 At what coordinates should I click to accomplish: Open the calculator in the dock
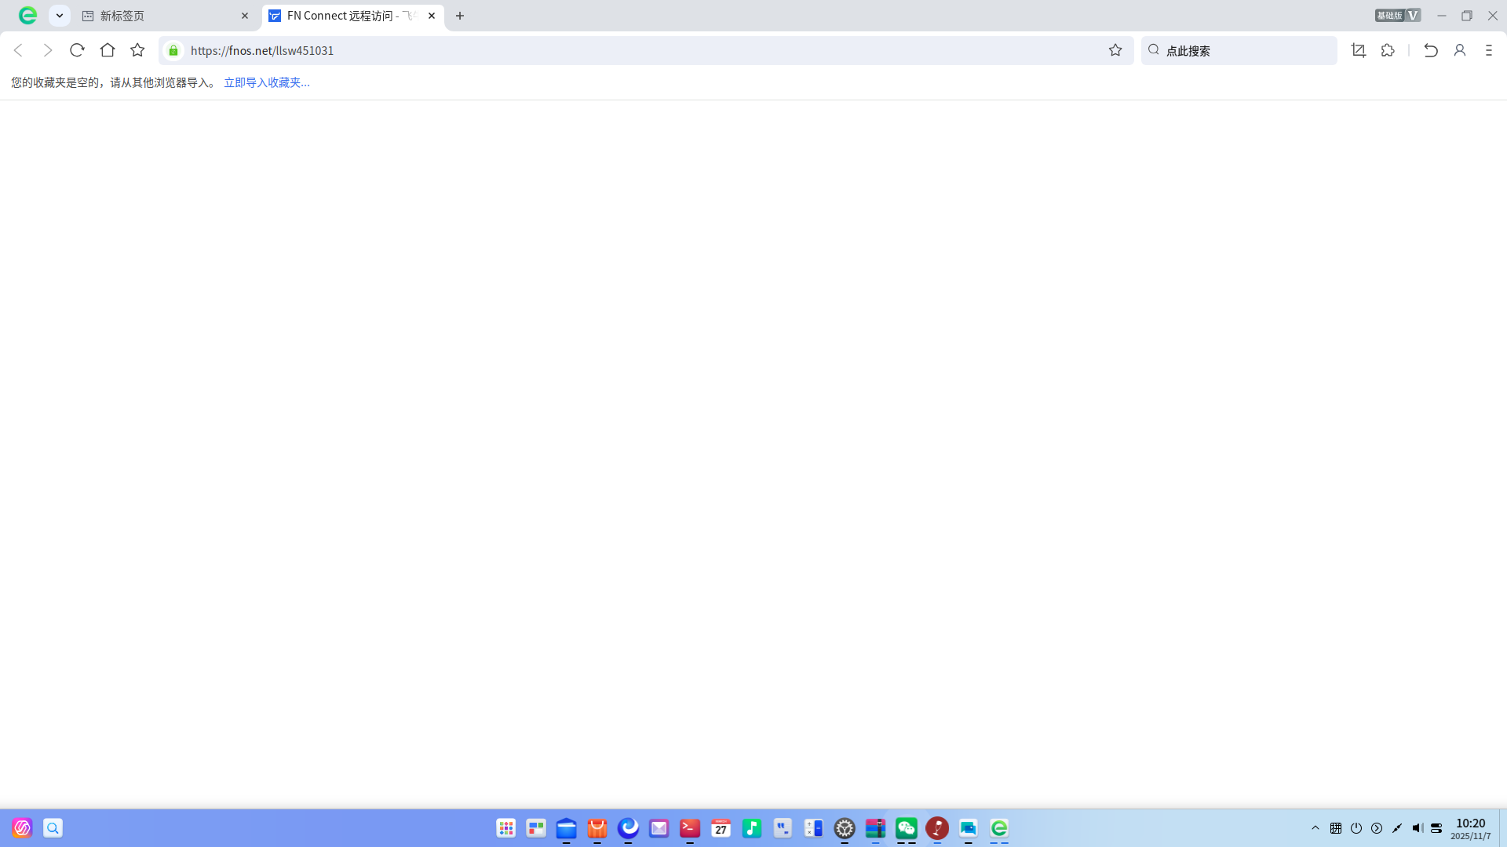814,828
